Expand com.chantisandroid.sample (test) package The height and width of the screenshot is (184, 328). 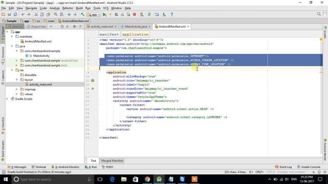pos(17,65)
